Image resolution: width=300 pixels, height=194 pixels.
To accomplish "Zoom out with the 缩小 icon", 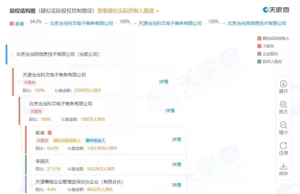I will 283,125.
